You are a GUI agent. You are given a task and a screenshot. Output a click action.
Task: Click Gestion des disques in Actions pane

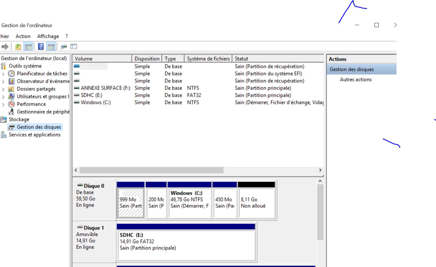point(352,69)
